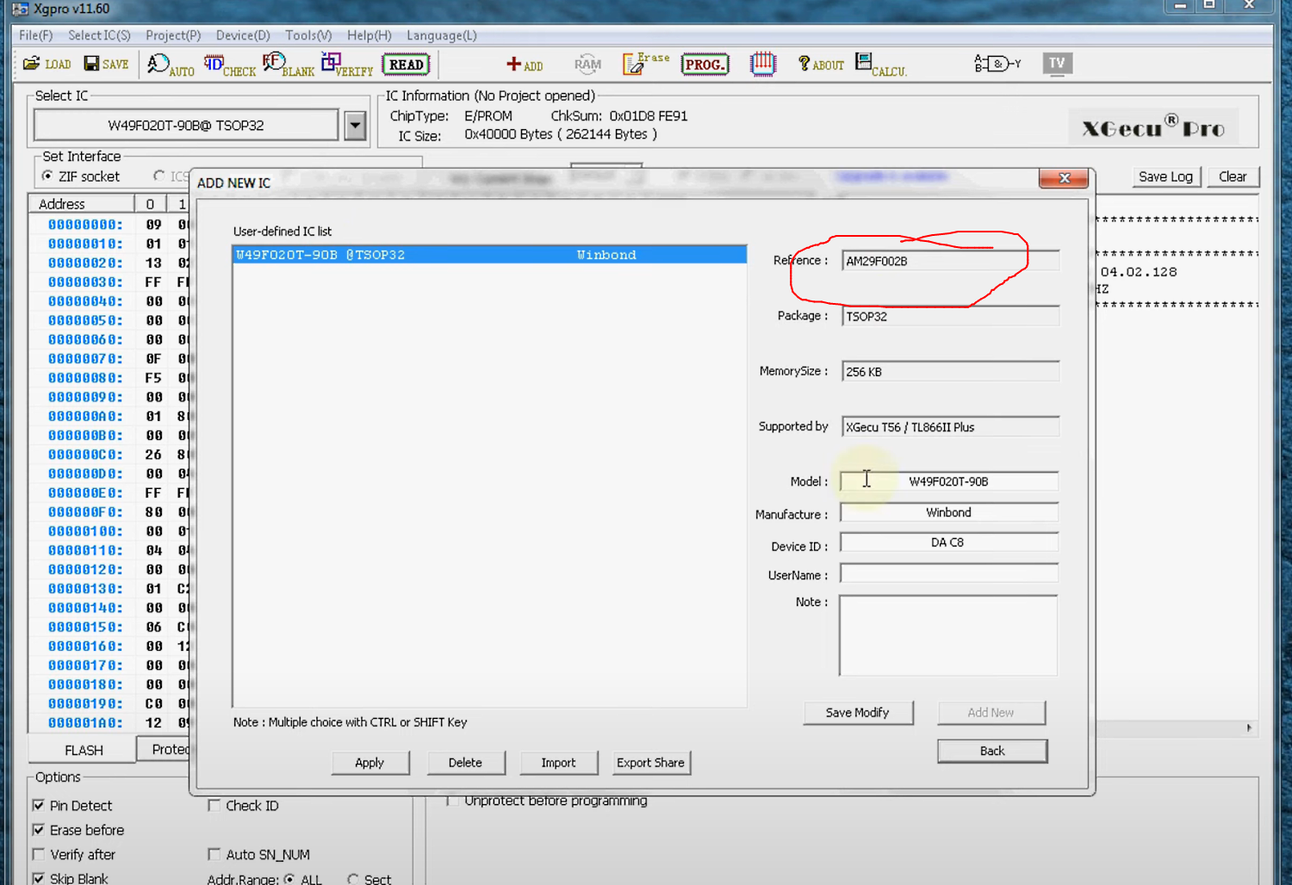Viewport: 1292px width, 885px height.
Task: Run AUTO detect toolbar icon
Action: point(171,65)
